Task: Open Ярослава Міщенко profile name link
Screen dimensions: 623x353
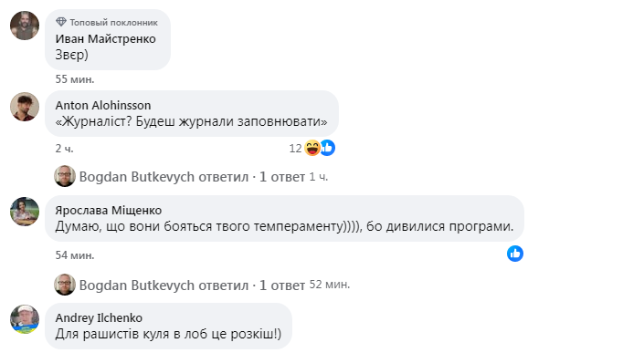Action: pos(109,210)
